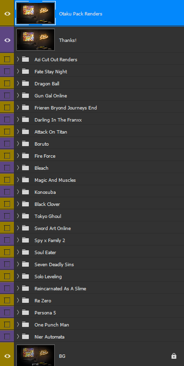Click the Konosuba folder icon

(x=25, y=192)
